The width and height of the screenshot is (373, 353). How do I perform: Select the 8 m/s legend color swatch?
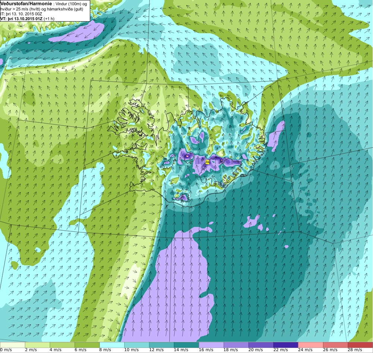[112, 345]
